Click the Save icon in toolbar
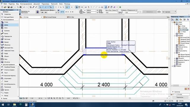This screenshot has height=107, width=190. (x=9, y=7)
